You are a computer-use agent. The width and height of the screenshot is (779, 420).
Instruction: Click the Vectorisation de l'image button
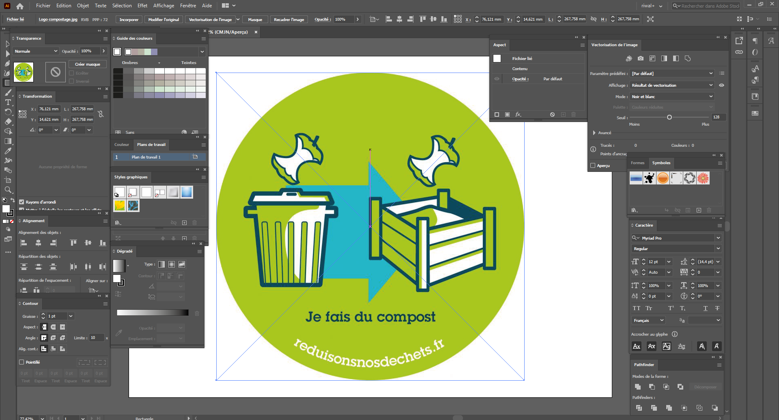pos(210,19)
